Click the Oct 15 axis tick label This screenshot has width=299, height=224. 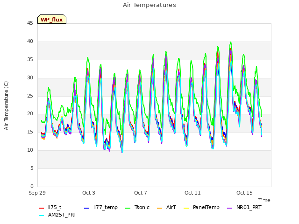(244, 193)
